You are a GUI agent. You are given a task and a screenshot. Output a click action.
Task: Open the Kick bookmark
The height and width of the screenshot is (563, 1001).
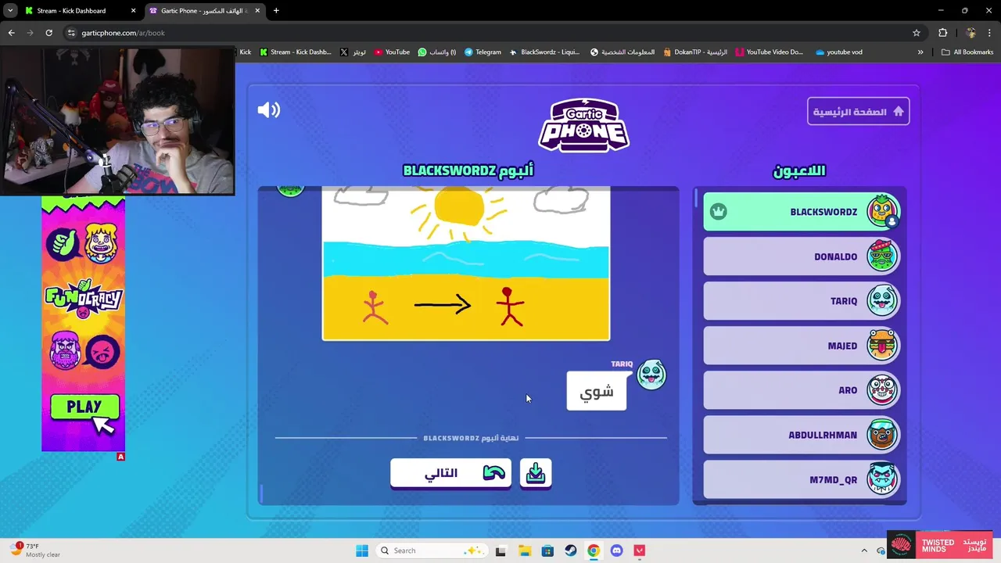(245, 52)
